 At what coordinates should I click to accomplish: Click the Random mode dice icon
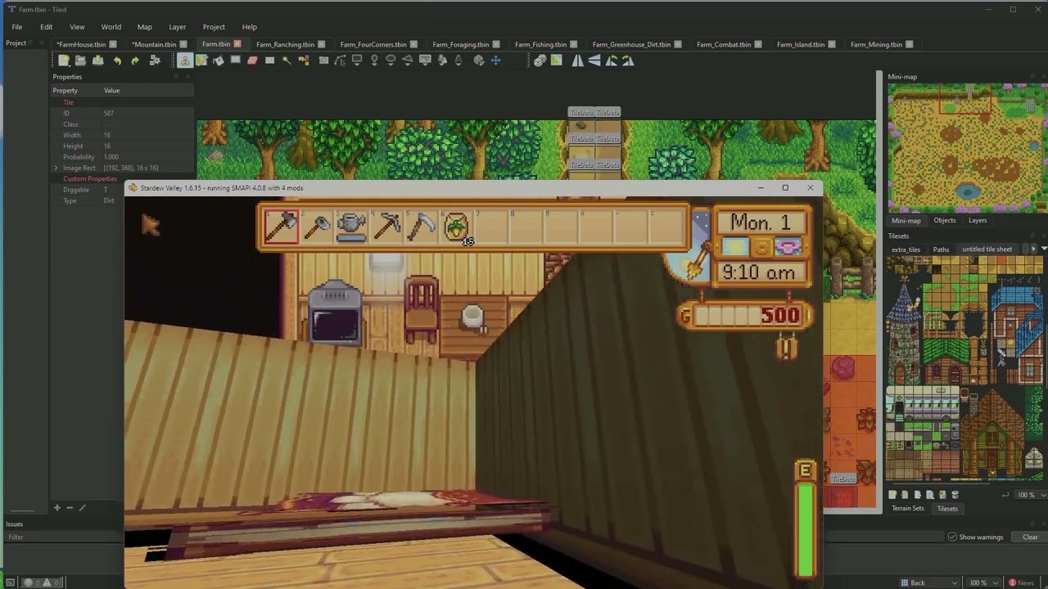pos(540,61)
